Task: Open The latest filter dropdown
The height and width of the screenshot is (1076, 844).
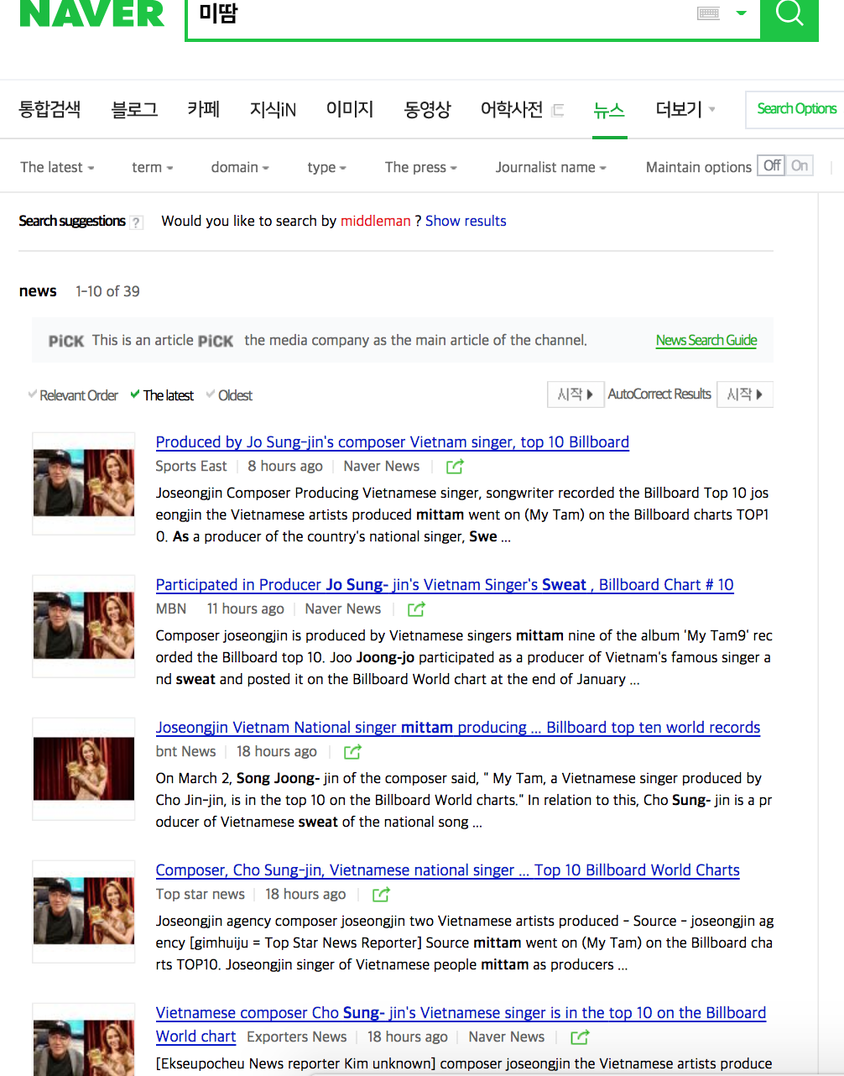Action: point(57,167)
